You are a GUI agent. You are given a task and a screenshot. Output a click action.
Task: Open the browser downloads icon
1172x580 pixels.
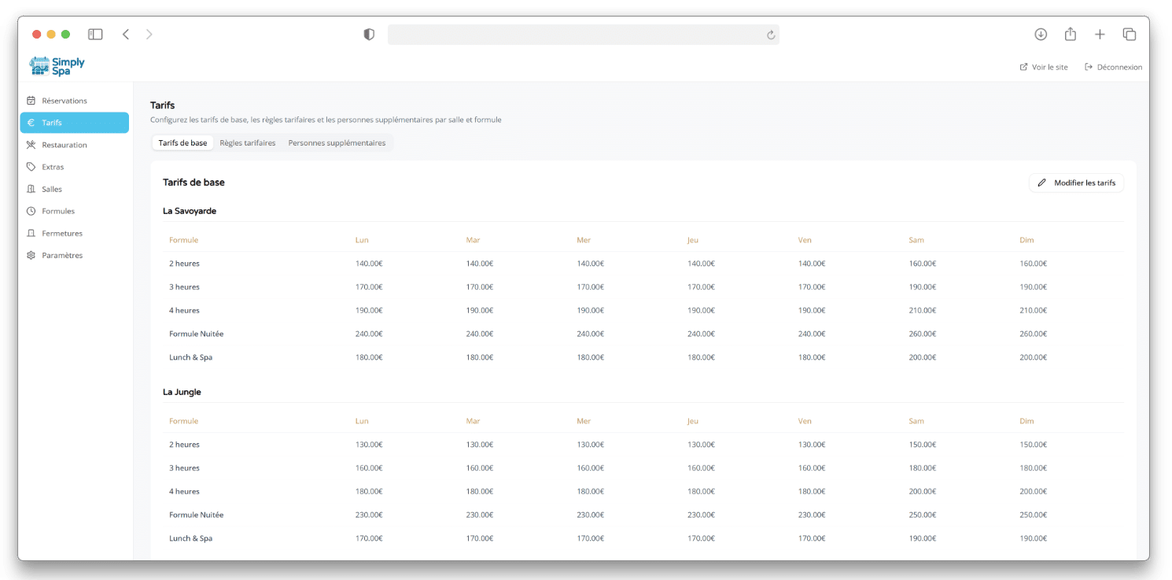(1041, 34)
